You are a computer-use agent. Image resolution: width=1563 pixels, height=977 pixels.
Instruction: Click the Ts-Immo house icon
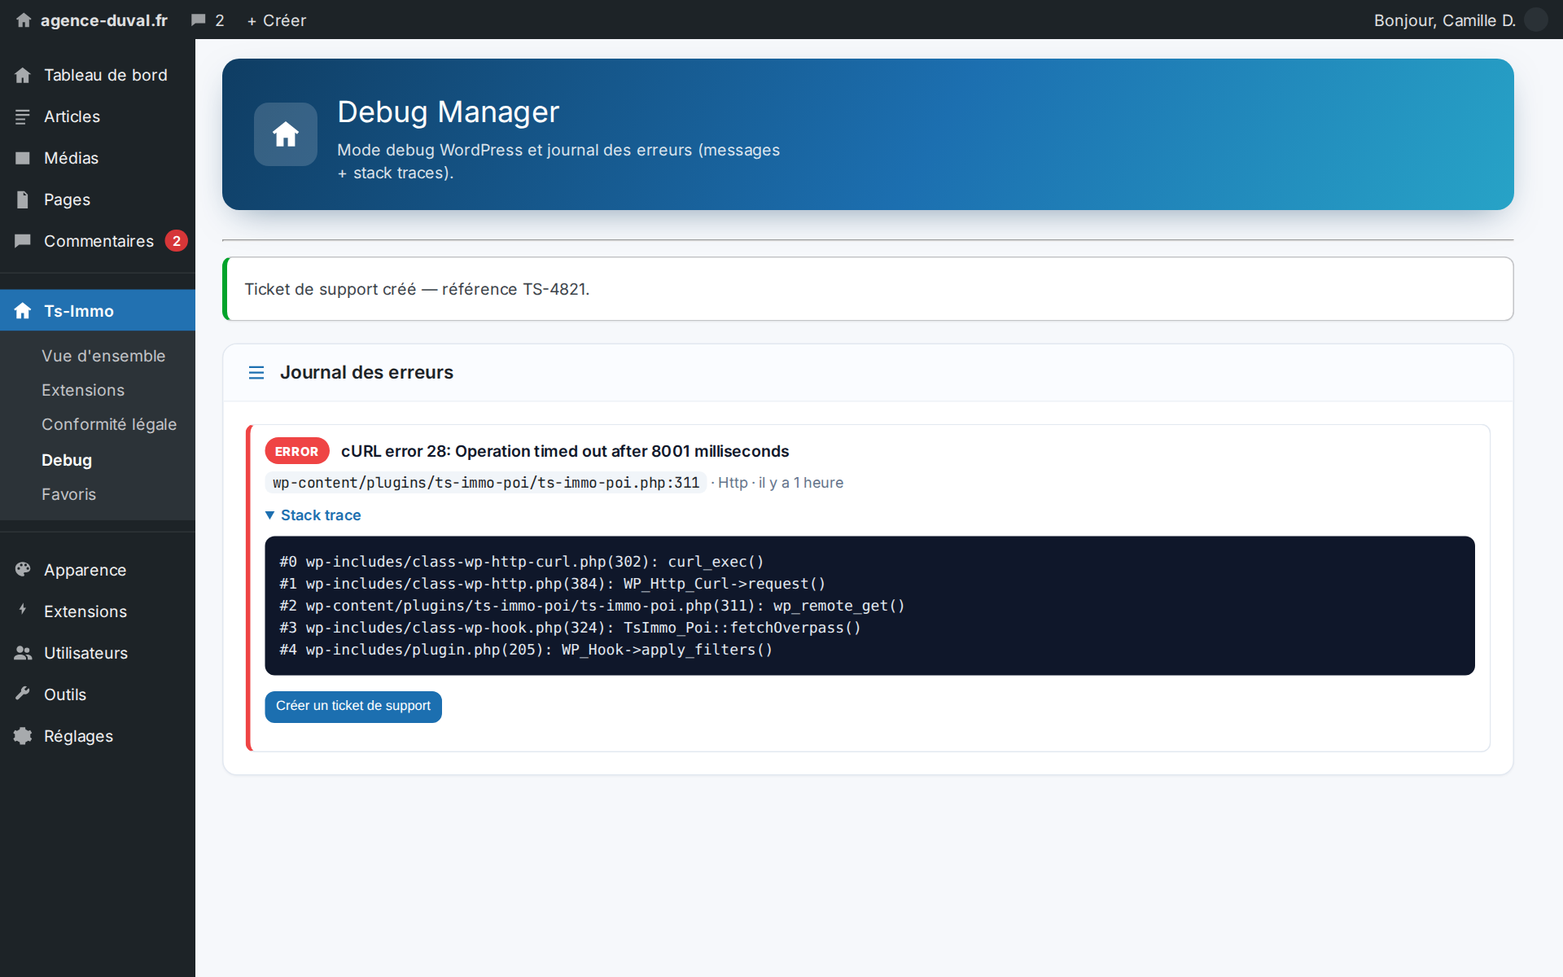coord(23,311)
